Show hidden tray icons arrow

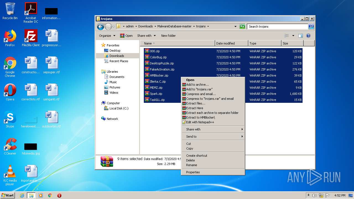tap(308, 195)
